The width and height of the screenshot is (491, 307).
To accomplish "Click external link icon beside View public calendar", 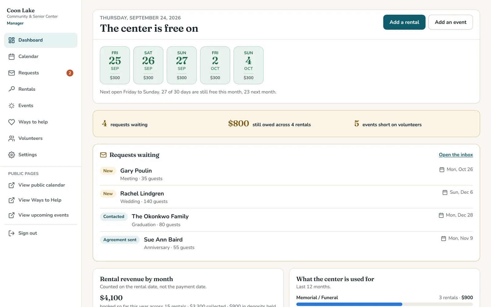I will tap(12, 185).
